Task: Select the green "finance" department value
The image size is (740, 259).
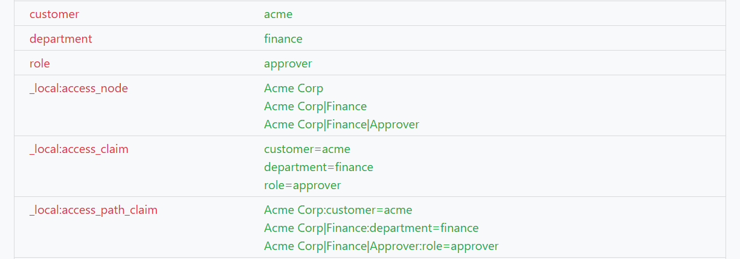Action: click(x=283, y=39)
